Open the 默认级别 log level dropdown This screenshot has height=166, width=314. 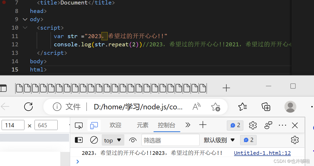[219, 140]
